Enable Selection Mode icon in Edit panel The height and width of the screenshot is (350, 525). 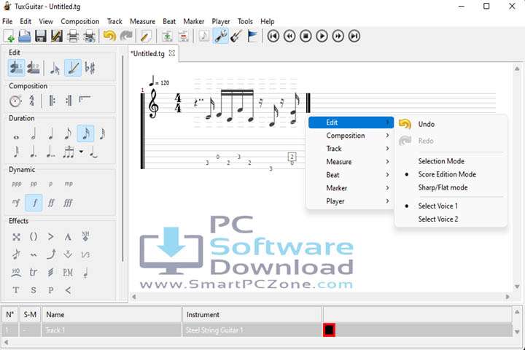55,68
